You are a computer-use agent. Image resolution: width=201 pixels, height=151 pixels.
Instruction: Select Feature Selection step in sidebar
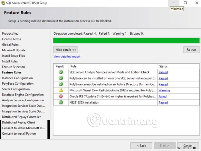[14, 67]
